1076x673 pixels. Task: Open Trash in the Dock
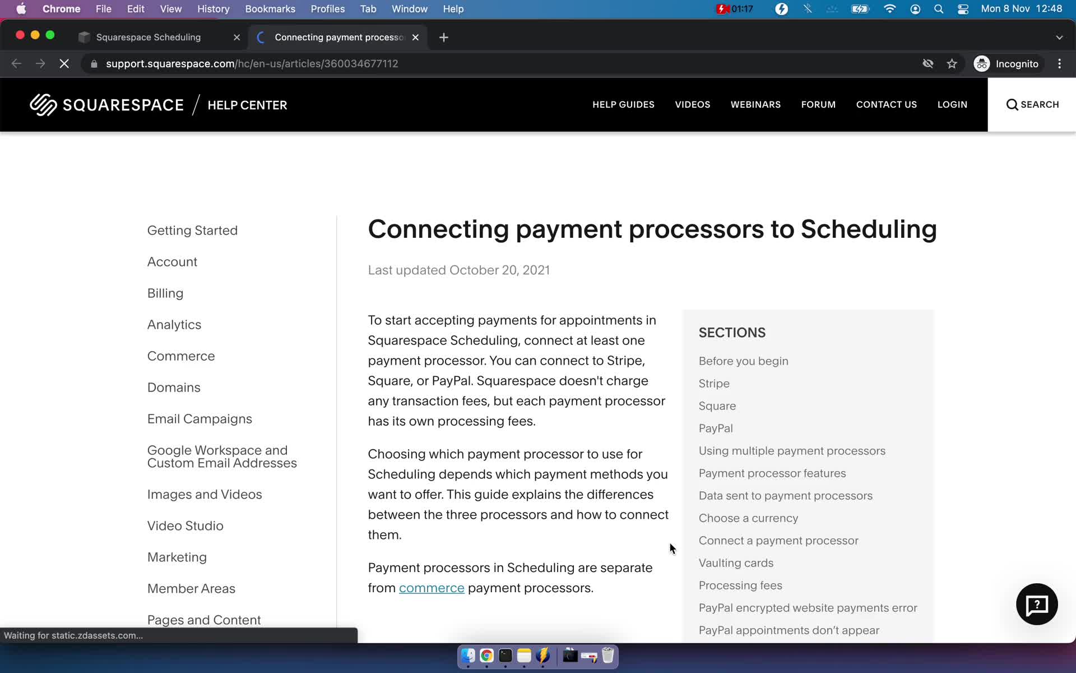pos(608,656)
